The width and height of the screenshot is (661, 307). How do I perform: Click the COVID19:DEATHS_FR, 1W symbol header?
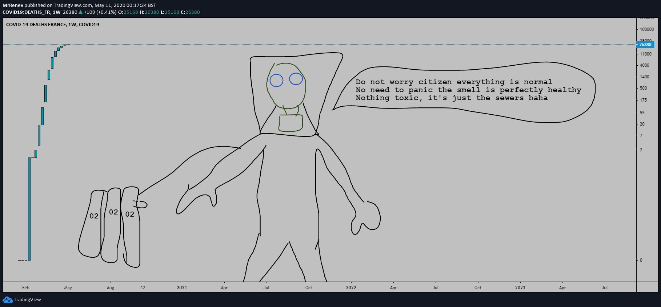32,12
